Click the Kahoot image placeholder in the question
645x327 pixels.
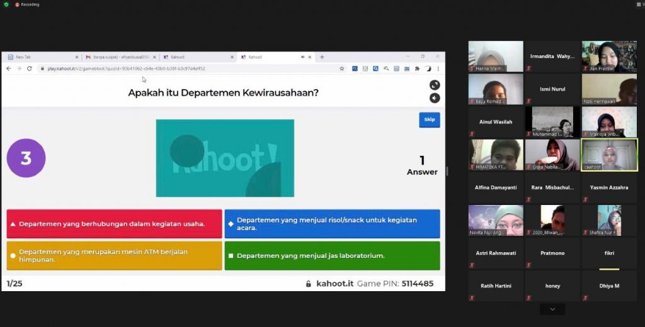click(225, 158)
